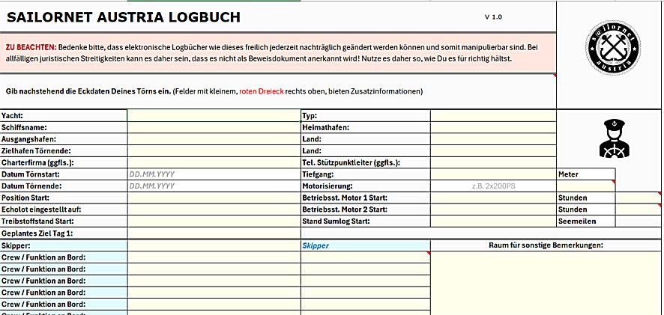The image size is (664, 315).
Task: Click the Schiffsname entry field
Action: click(214, 128)
